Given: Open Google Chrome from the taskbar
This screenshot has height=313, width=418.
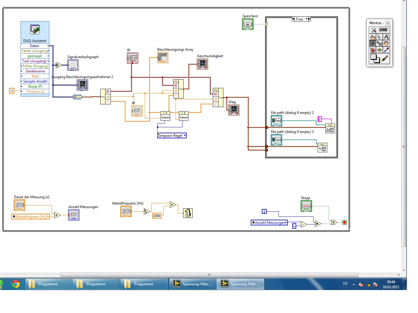Looking at the screenshot, I should 16,284.
